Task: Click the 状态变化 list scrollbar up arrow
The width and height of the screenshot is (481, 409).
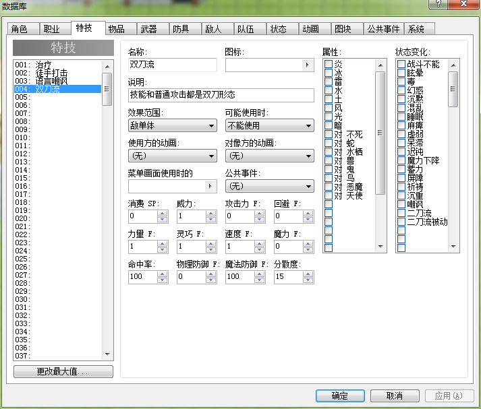Action: pyautogui.click(x=453, y=65)
